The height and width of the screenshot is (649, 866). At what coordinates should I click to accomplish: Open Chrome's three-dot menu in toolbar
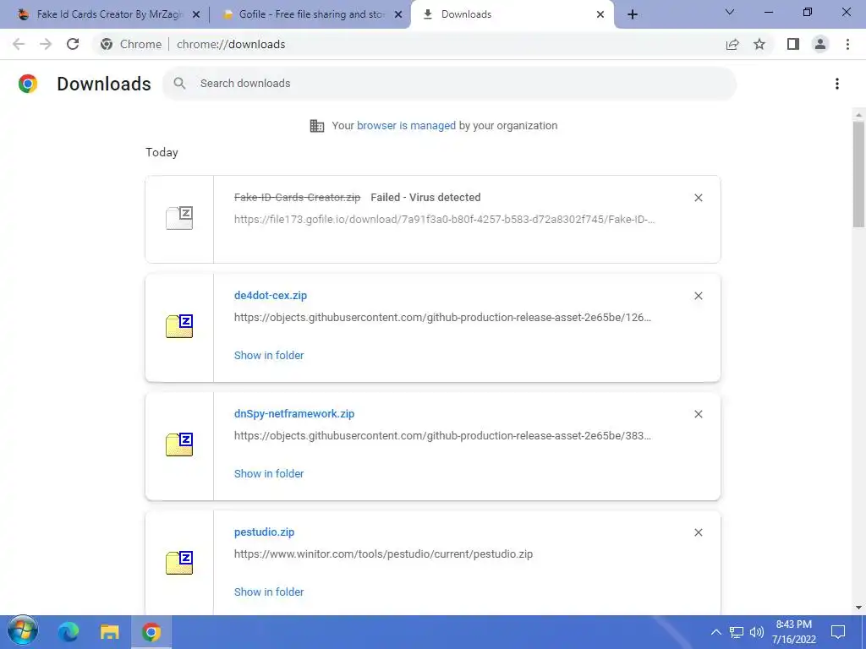pos(847,44)
